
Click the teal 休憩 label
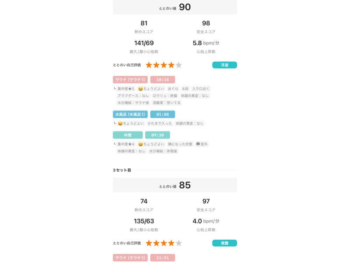127,135
